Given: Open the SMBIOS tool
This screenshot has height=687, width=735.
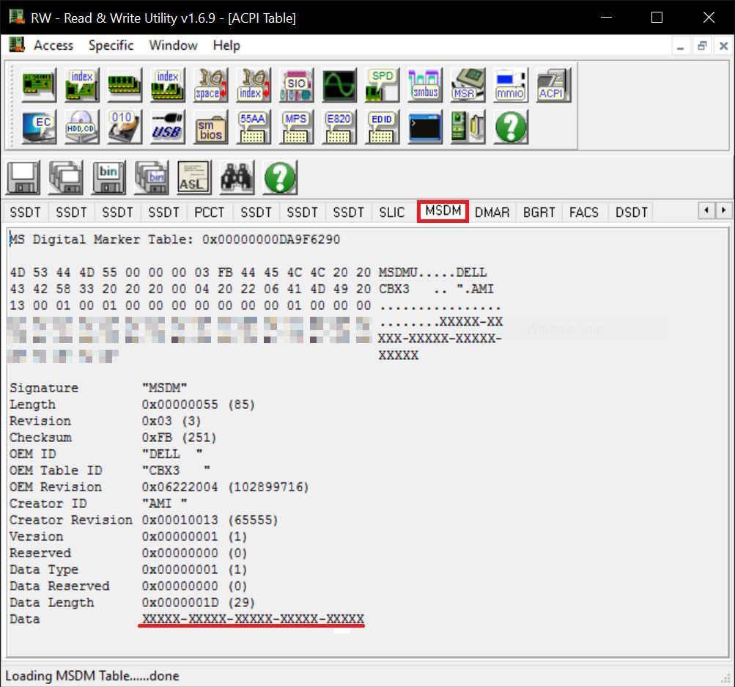Looking at the screenshot, I should tap(210, 127).
